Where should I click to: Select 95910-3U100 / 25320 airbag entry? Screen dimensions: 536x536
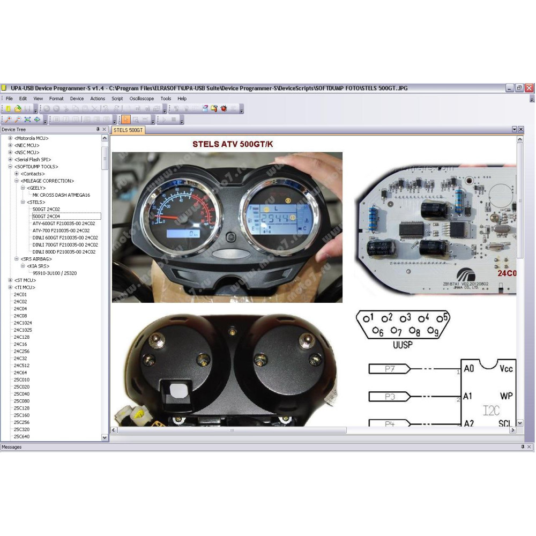coord(55,273)
